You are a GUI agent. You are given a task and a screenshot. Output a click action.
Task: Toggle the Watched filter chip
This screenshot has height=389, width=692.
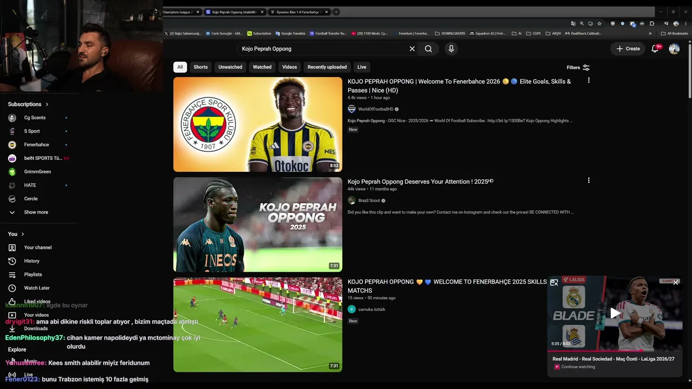click(262, 67)
